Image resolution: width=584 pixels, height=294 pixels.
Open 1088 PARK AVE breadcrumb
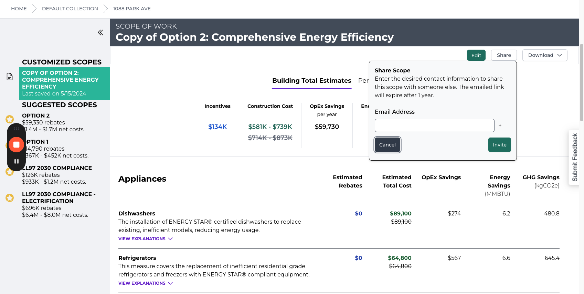[132, 9]
